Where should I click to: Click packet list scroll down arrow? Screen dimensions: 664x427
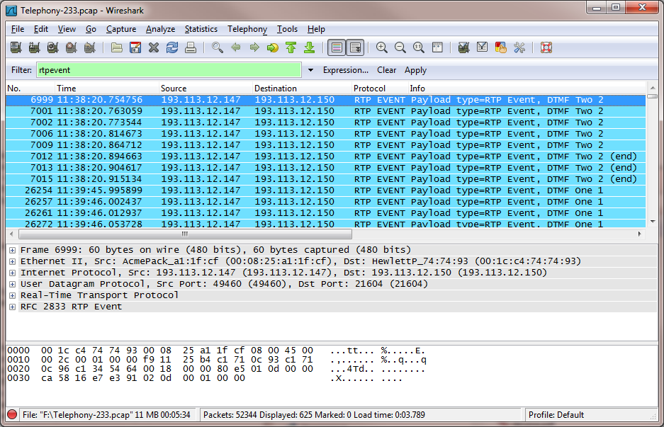pyautogui.click(x=653, y=222)
